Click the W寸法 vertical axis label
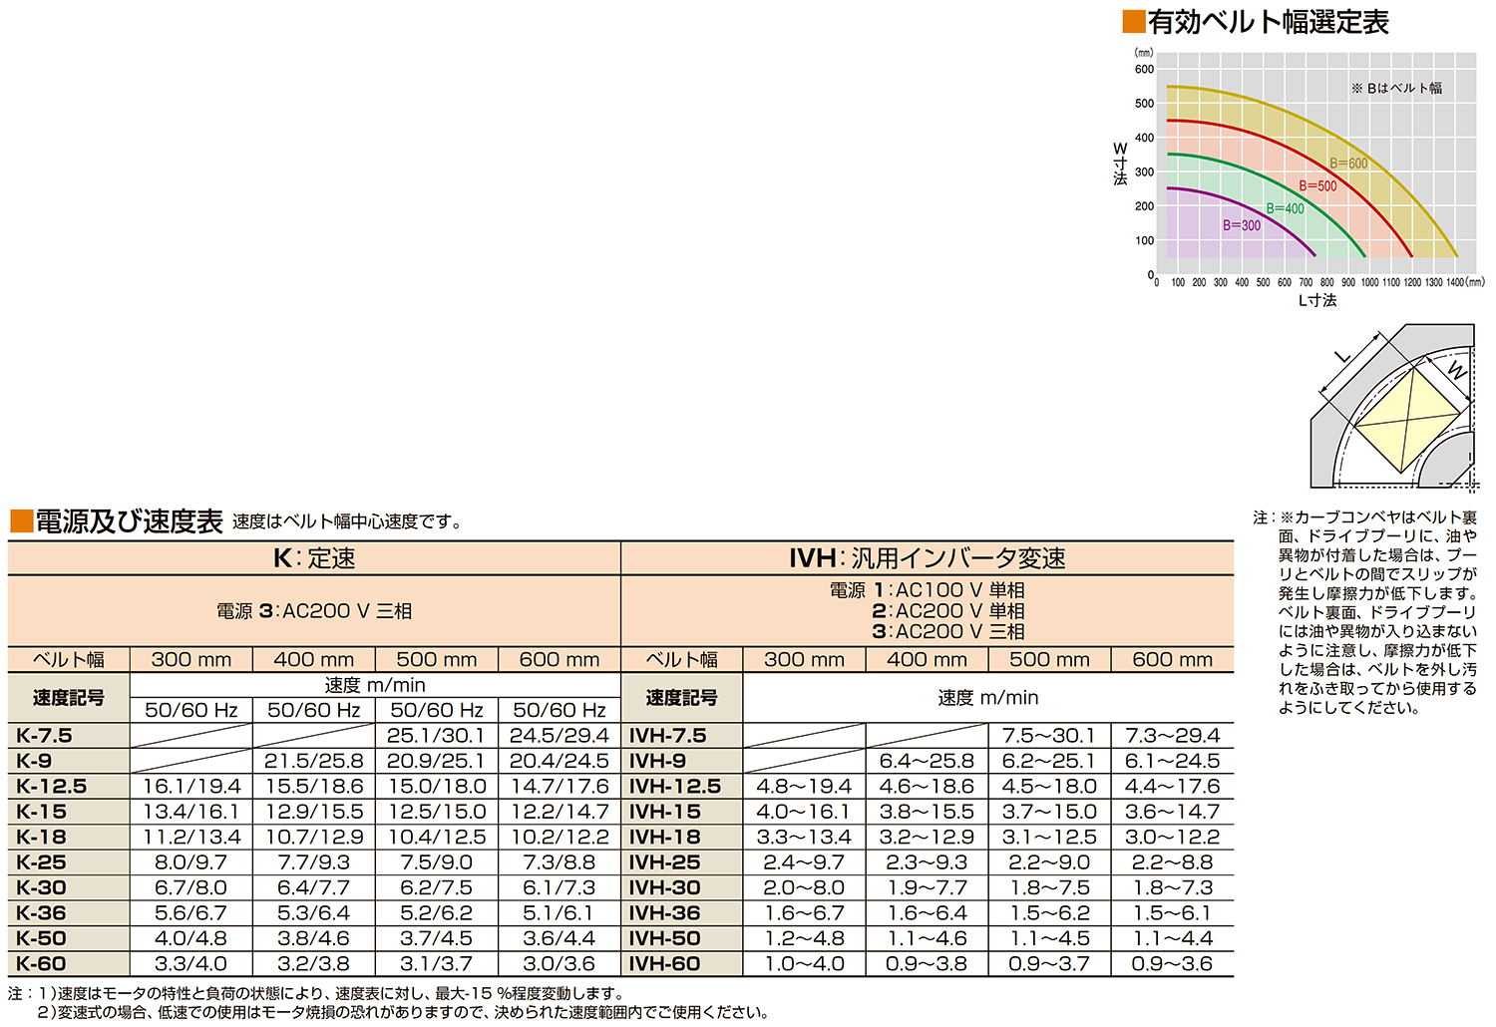Viewport: 1496px width, 1027px height. pyautogui.click(x=1120, y=164)
